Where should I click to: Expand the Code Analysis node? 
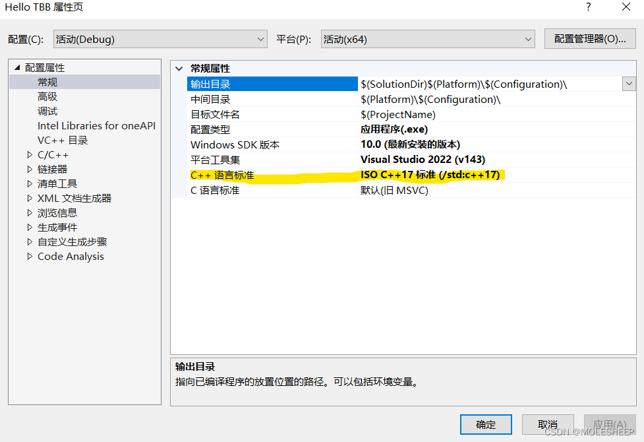[30, 256]
